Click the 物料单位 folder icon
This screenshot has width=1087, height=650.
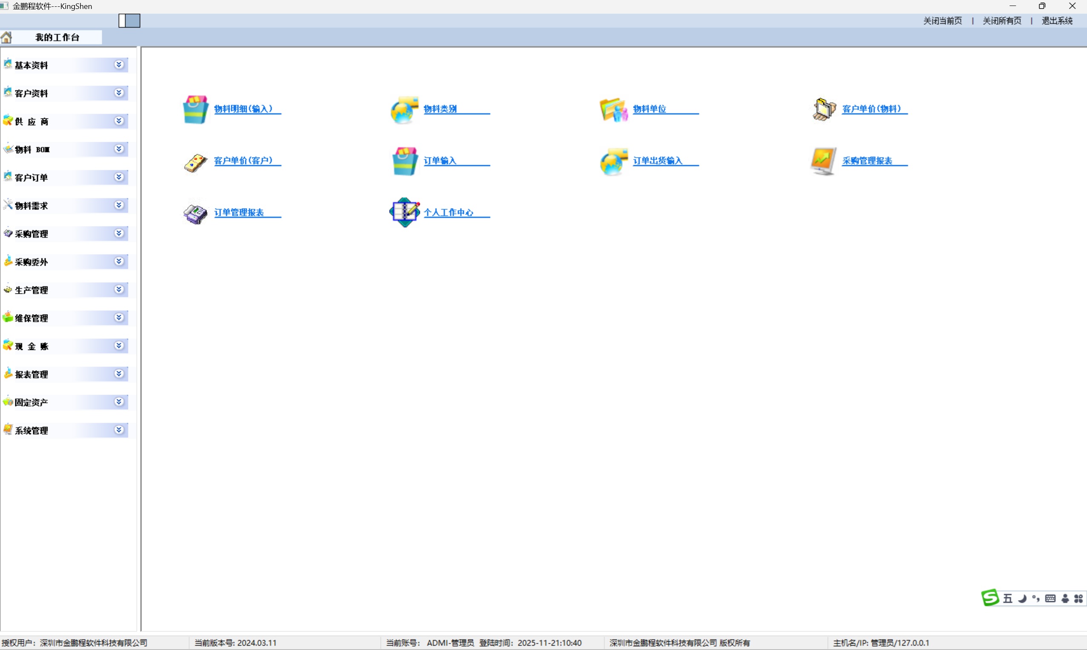(x=614, y=110)
